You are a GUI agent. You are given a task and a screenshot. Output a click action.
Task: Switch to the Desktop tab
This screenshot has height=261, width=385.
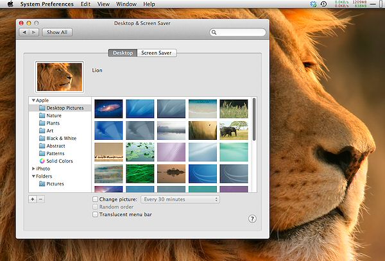click(123, 53)
